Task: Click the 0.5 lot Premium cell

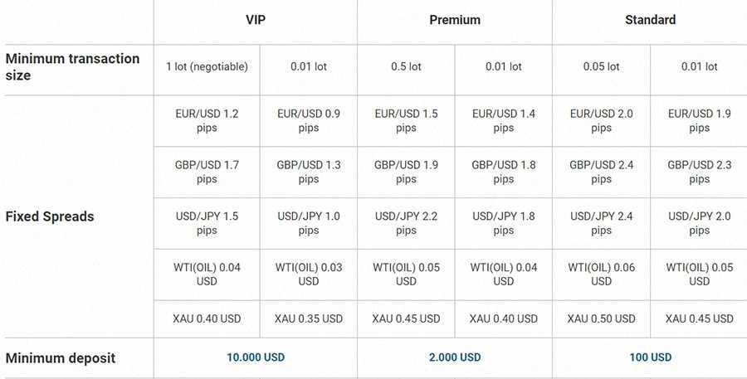Action: [406, 66]
